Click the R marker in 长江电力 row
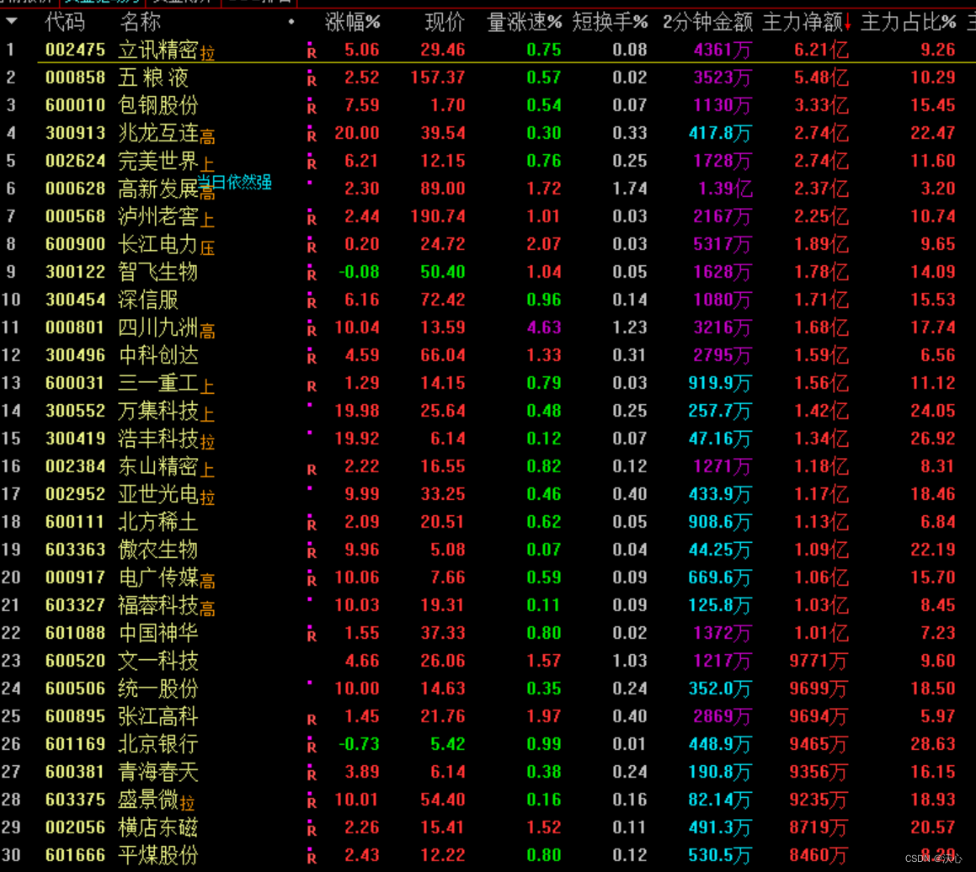976x872 pixels. point(312,247)
